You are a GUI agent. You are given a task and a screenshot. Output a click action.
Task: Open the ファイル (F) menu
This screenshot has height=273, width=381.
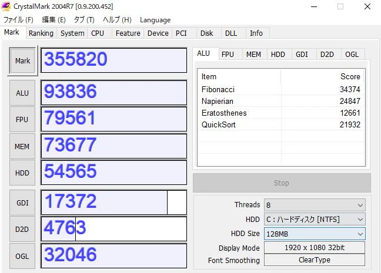pyautogui.click(x=18, y=20)
